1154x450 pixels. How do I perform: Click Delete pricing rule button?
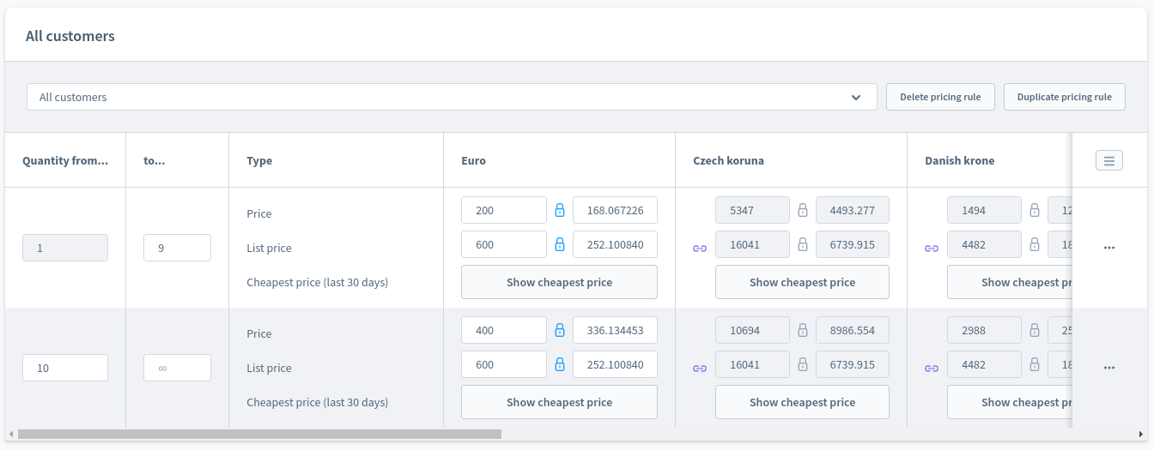click(940, 97)
